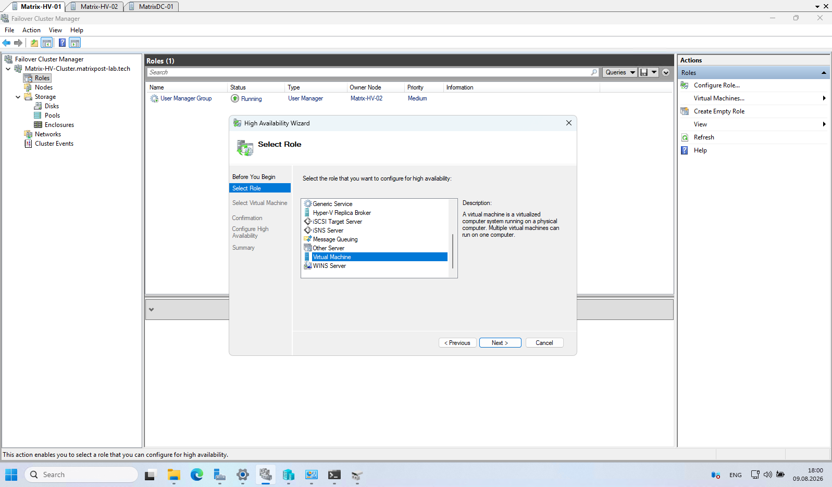The image size is (832, 487).
Task: Sort the roles list by Name column
Action: [x=187, y=87]
